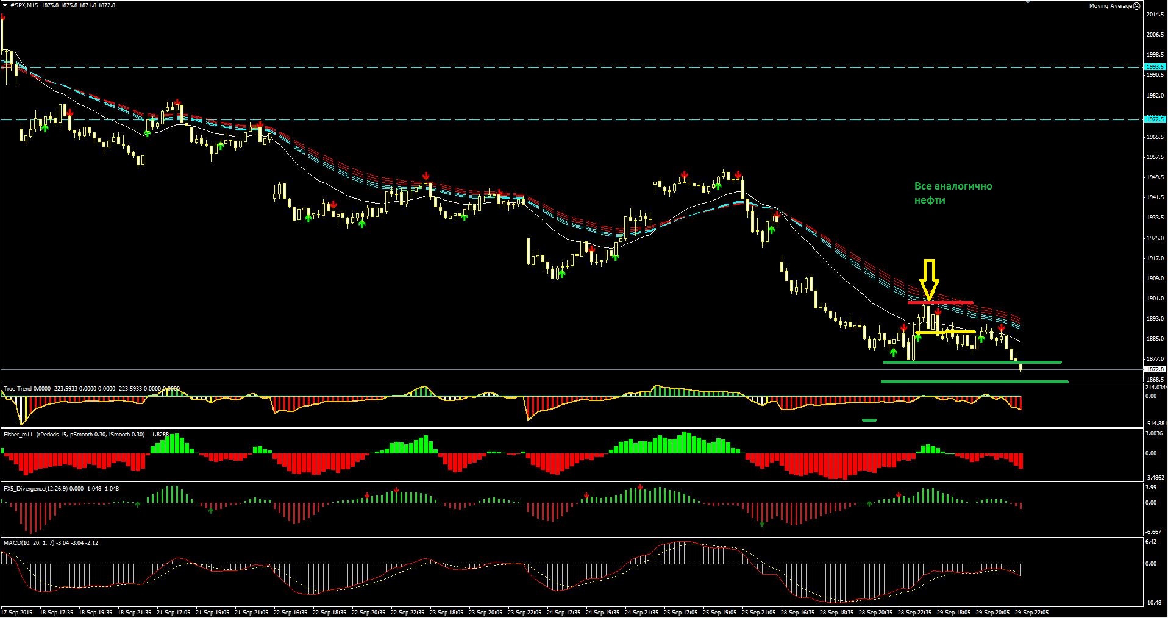Click the 2014.5 price scale value
This screenshot has width=1168, height=618.
coord(1155,15)
